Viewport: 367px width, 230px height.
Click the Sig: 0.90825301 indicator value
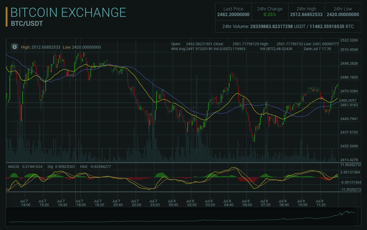61,166
